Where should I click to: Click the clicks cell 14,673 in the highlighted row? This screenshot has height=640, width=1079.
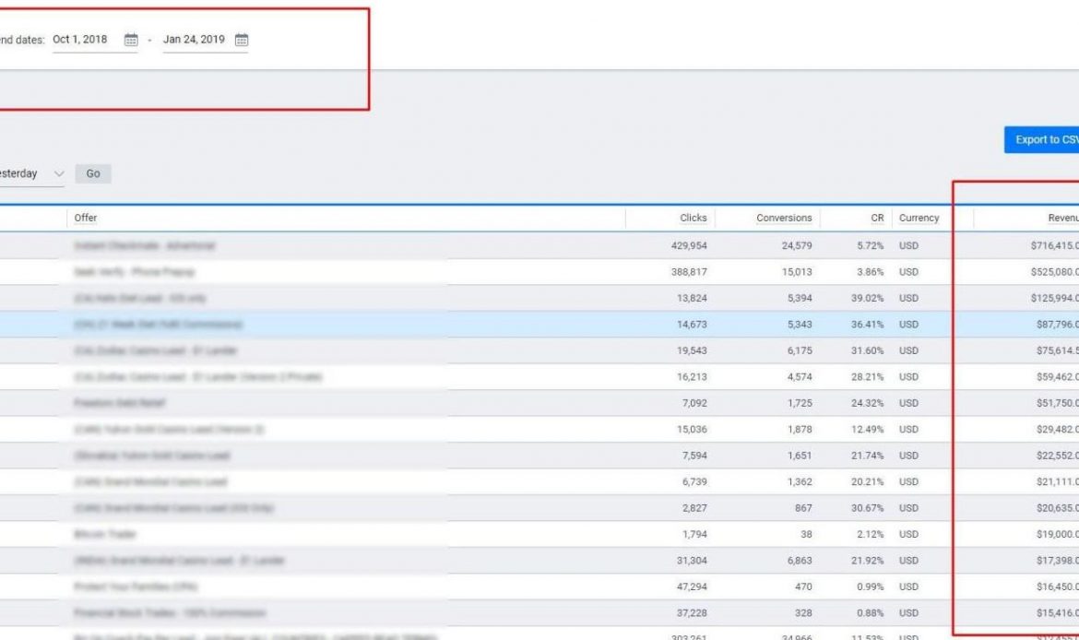coord(692,324)
